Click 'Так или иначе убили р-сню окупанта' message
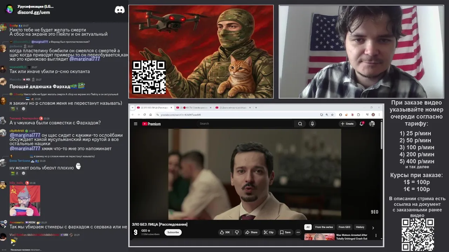Image resolution: width=449 pixels, height=252 pixels. click(x=49, y=71)
